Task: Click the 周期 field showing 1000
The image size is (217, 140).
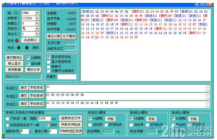Action: coord(44,118)
